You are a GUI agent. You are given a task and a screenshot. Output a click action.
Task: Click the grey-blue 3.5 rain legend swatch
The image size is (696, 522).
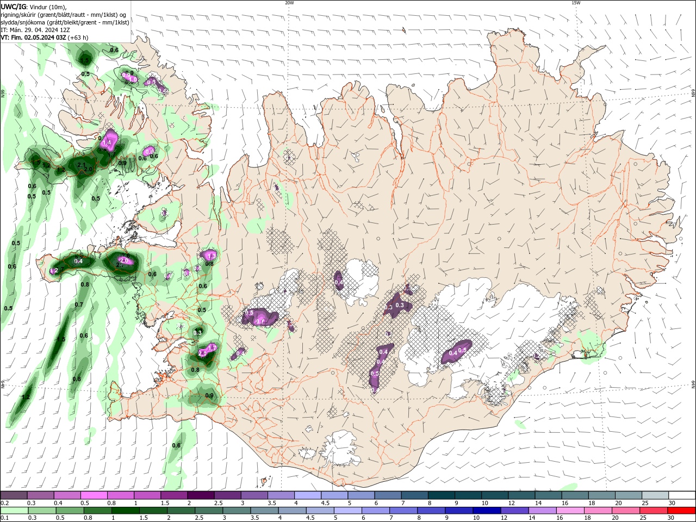pos(264,511)
